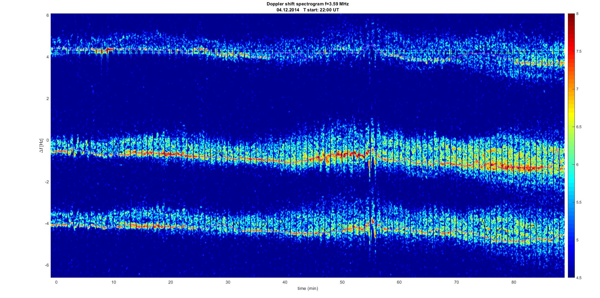Click the subtitle "04.12.2014 T start: 22:00 UT"
The width and height of the screenshot is (600, 298).
coord(307,10)
